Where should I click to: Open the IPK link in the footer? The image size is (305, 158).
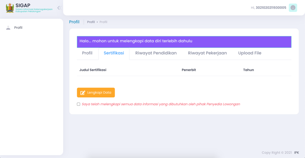click(x=296, y=153)
